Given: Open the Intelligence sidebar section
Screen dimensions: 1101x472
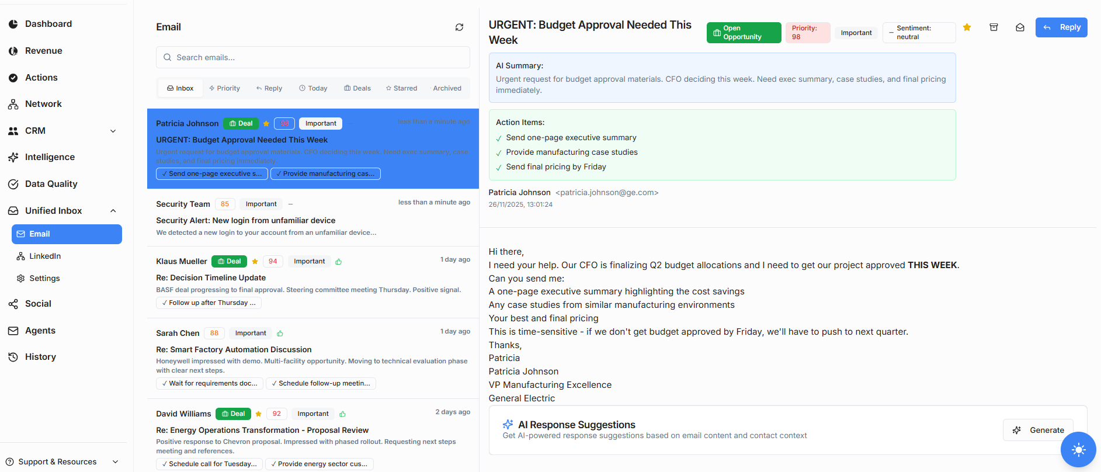Looking at the screenshot, I should click(x=50, y=157).
